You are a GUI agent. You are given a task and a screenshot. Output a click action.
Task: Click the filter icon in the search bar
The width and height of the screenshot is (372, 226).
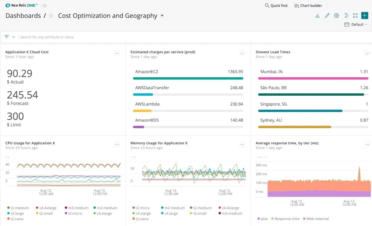(7, 37)
